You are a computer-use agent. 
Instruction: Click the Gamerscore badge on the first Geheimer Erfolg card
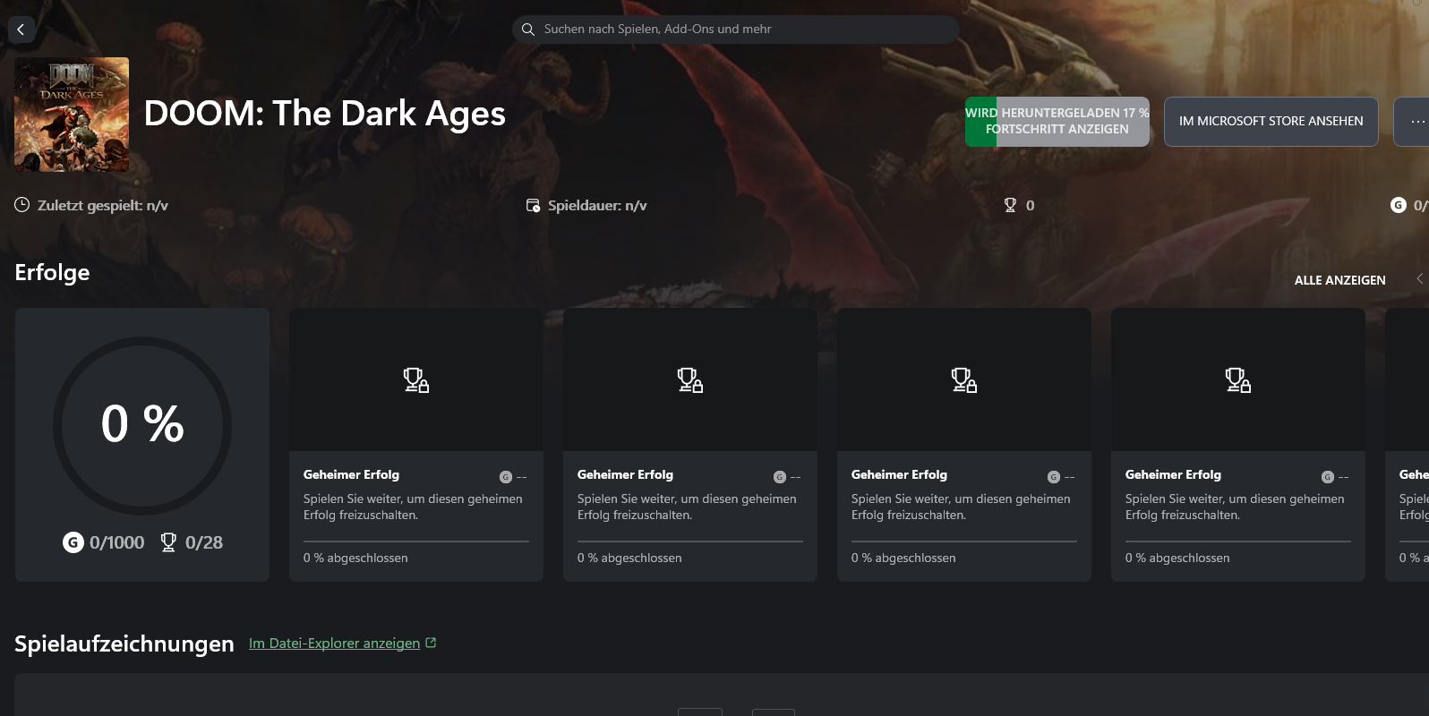pyautogui.click(x=506, y=477)
